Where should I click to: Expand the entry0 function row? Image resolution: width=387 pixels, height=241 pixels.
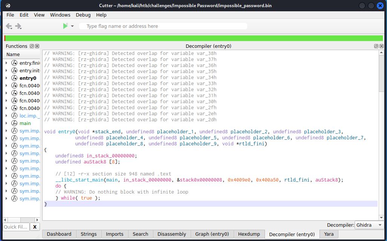6,78
